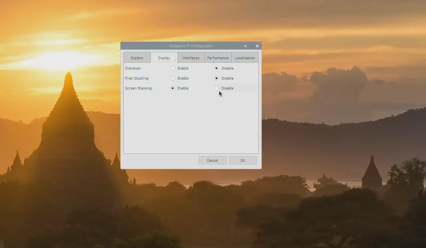Choose Enable for Screen Blanking
Image resolution: width=426 pixels, height=248 pixels.
173,88
